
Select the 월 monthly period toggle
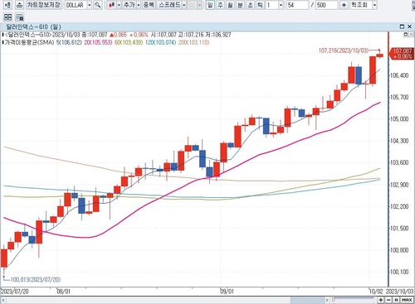click(230, 5)
